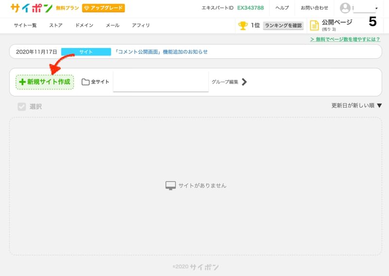The width and height of the screenshot is (389, 276).
Task: Open お問い合わせ contact page
Action: click(x=314, y=8)
